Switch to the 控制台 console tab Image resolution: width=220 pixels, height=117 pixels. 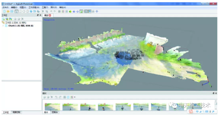tap(55, 112)
